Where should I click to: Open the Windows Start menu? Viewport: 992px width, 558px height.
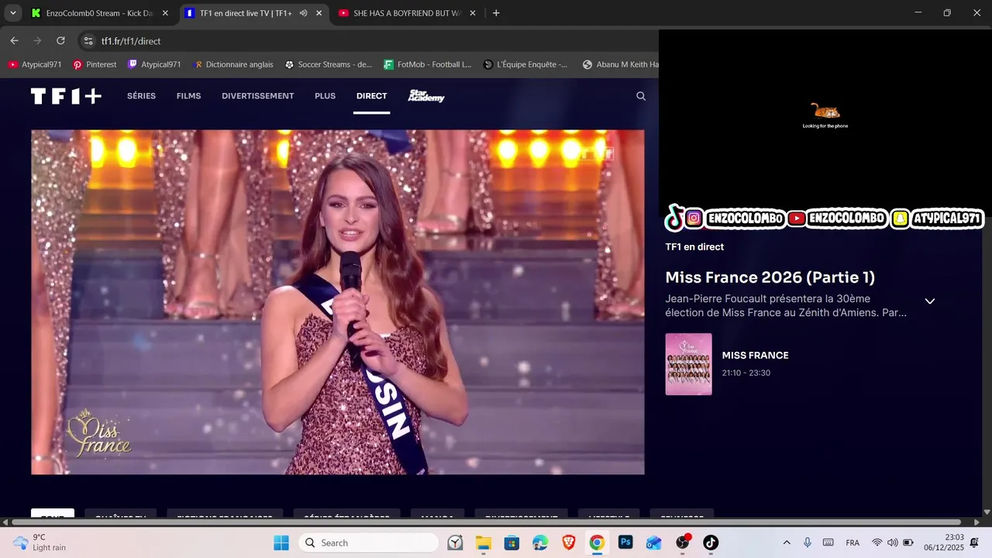point(281,542)
